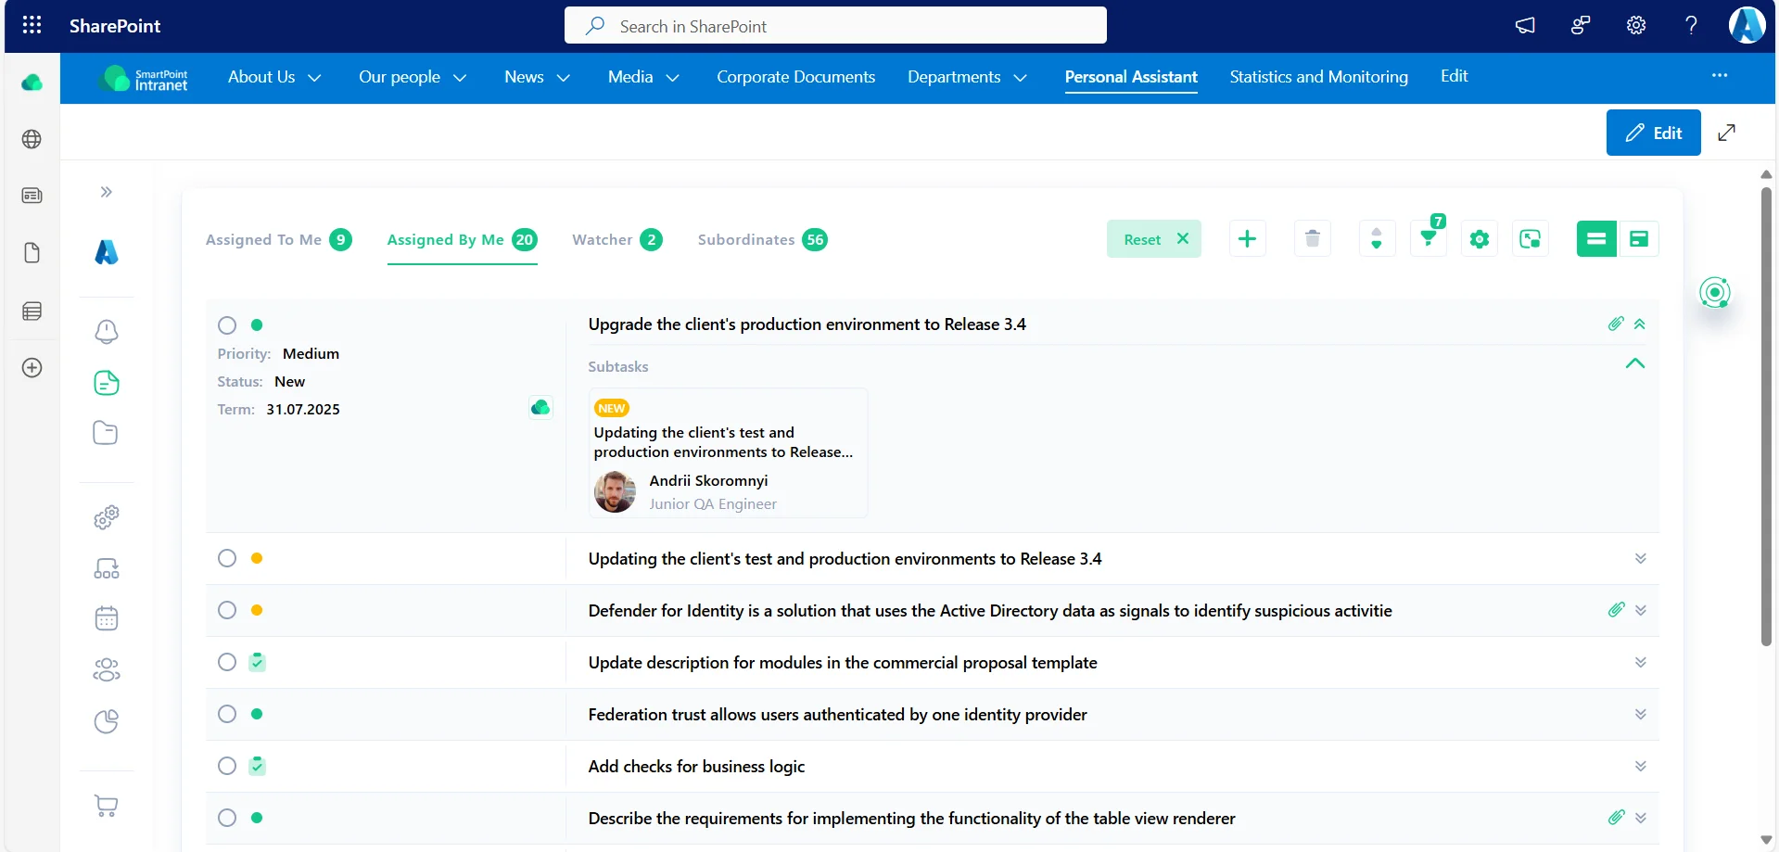Click the sort up-down arrows icon
Image resolution: width=1779 pixels, height=852 pixels.
(x=1377, y=239)
